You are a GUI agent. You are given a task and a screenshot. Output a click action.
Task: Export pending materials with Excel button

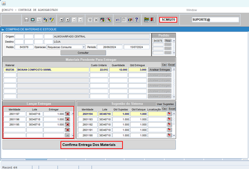tap(171, 65)
